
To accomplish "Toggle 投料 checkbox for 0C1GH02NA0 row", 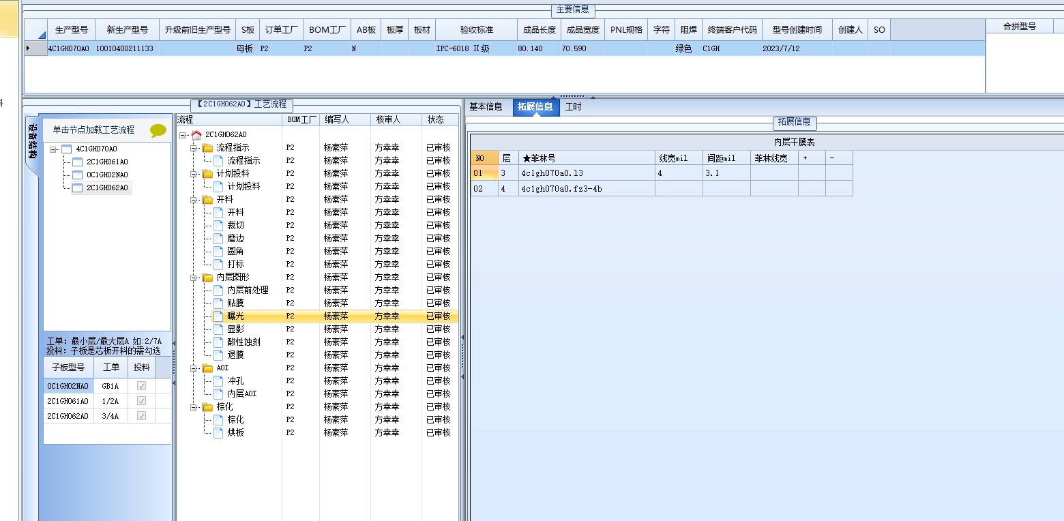I will coord(142,386).
